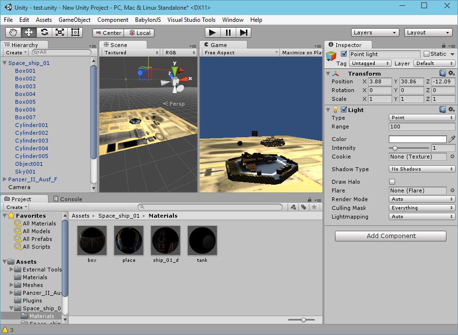The width and height of the screenshot is (458, 335).
Task: Select the Move (translate) tool
Action: click(x=29, y=32)
